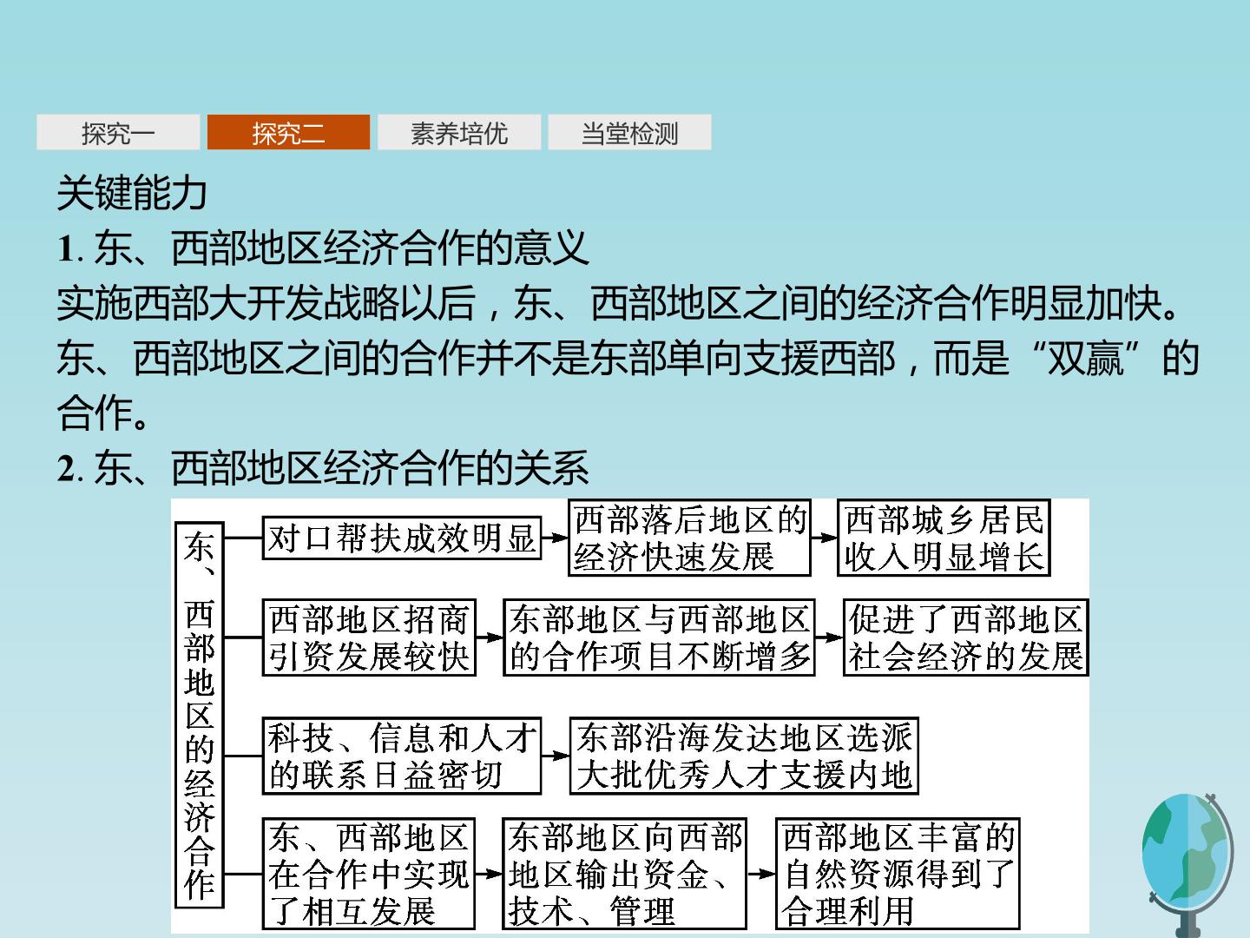Screen dimensions: 1250x938
Task: Select heading 2. 东、西部地区经济合作的关系
Action: (323, 468)
